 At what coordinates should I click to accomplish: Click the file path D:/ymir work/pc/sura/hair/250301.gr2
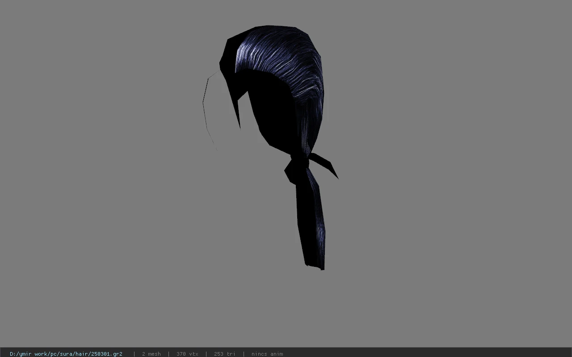click(x=66, y=354)
